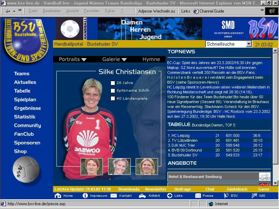279x209 pixels.
Task: Go to the Sponsoren page
Action: (27, 143)
